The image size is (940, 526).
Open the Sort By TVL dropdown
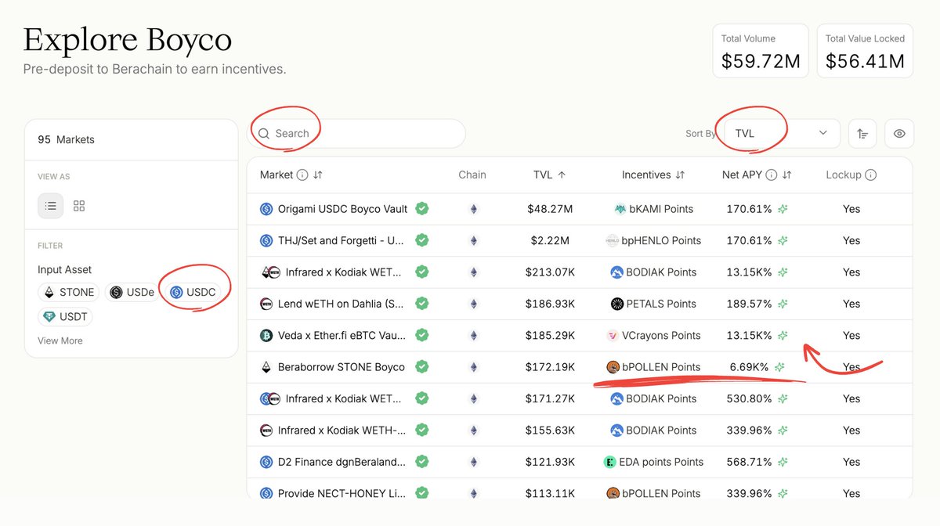pyautogui.click(x=782, y=133)
